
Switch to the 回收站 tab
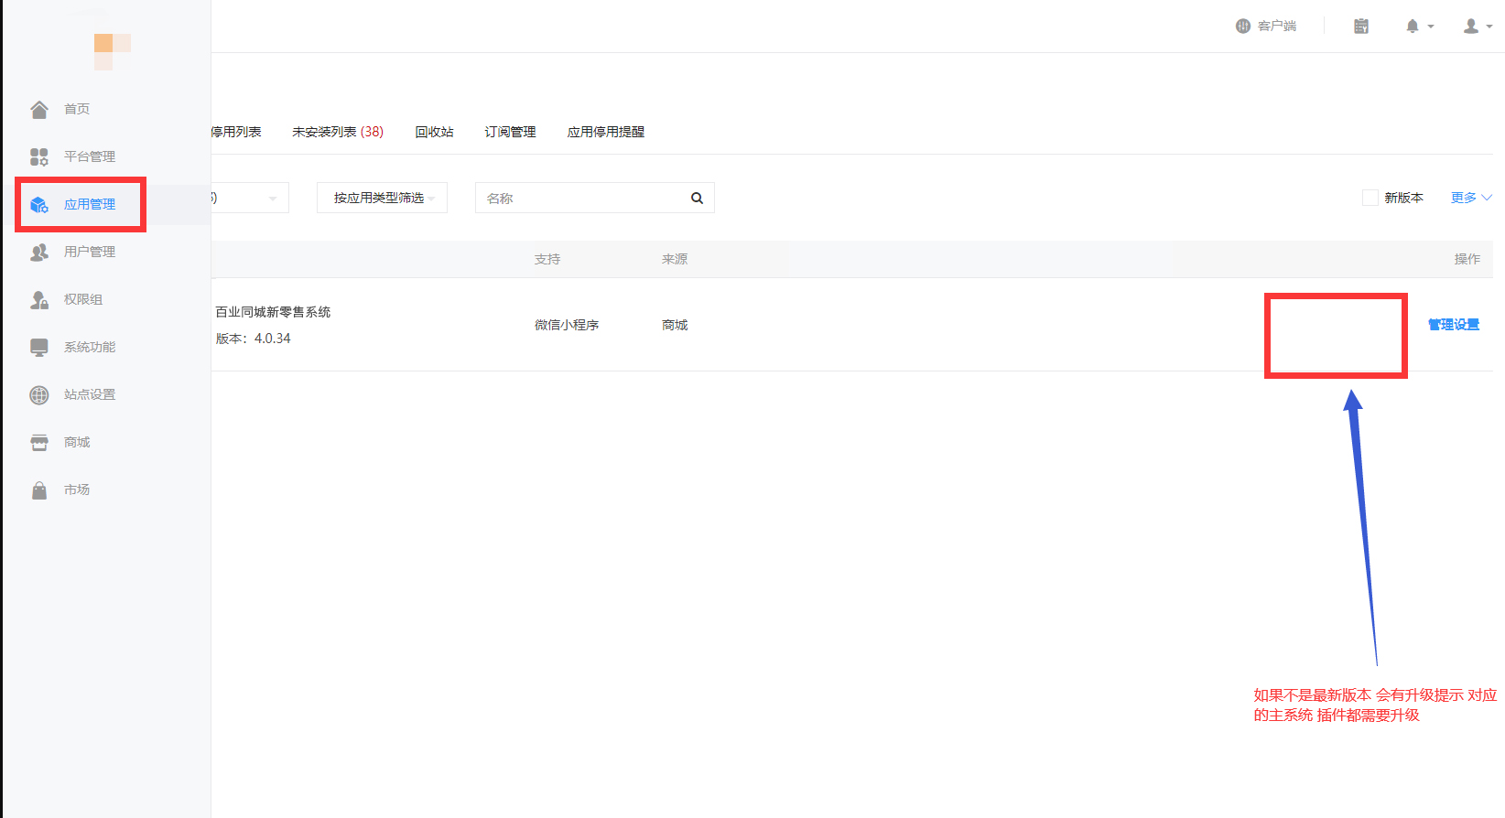pos(434,132)
